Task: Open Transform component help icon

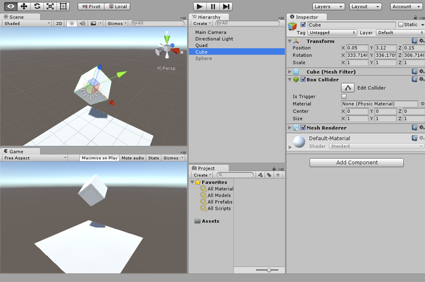Action: click(x=415, y=41)
